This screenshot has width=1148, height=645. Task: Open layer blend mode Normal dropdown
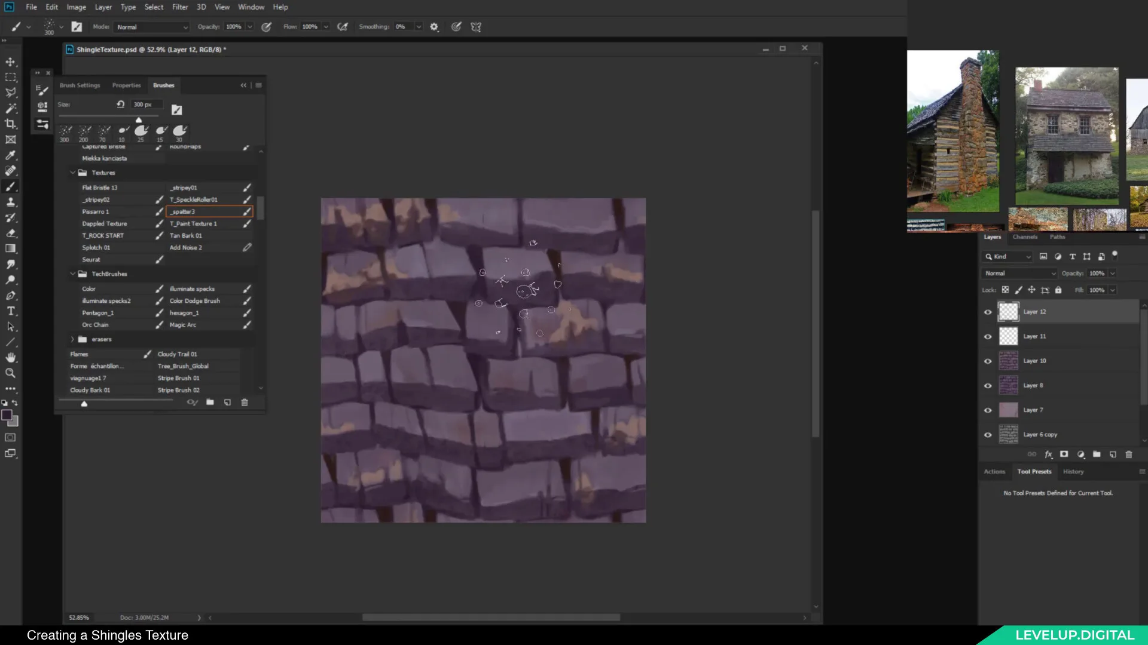point(1020,273)
